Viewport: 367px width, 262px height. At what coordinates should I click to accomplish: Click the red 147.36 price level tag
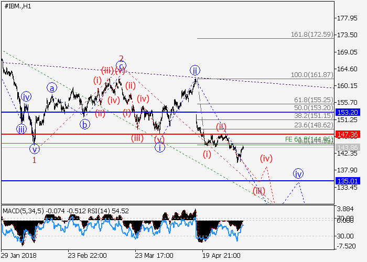[x=347, y=135]
